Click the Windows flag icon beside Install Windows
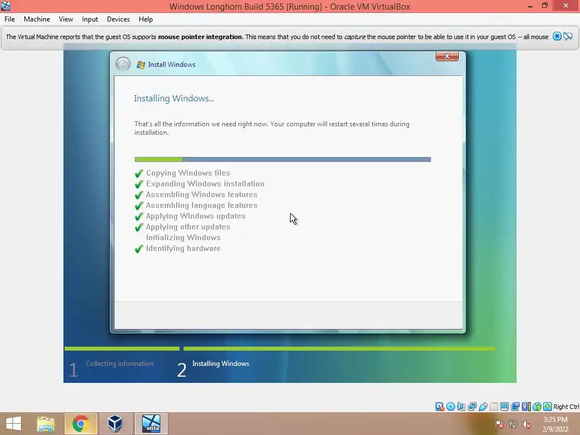The width and height of the screenshot is (580, 435). pos(140,65)
